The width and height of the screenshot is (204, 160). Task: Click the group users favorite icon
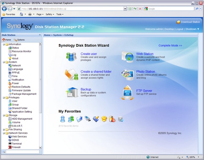click(x=71, y=119)
